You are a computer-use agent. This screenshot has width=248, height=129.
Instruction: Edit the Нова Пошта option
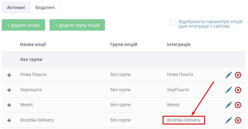tap(229, 75)
